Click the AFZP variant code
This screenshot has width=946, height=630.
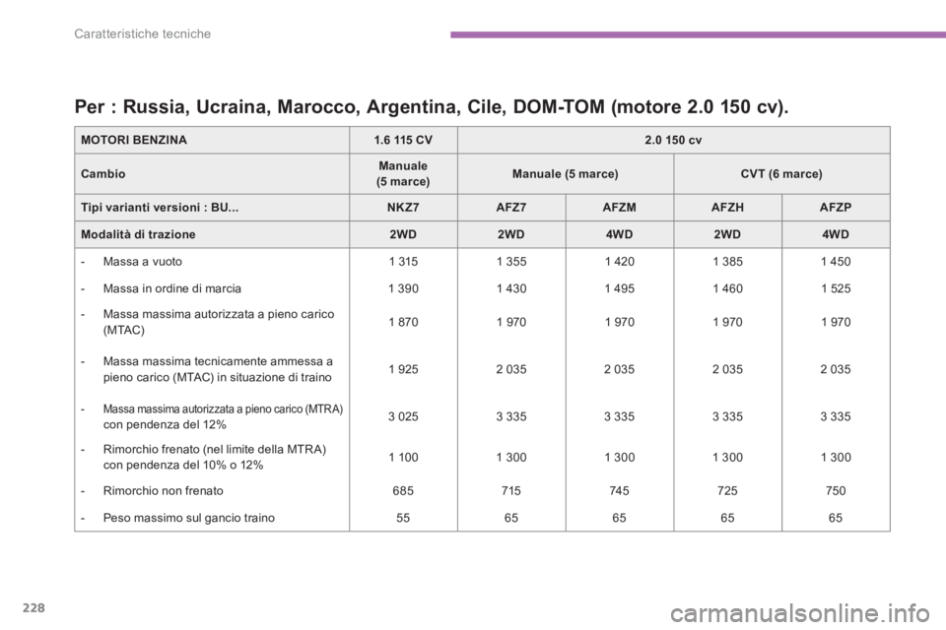(x=836, y=207)
